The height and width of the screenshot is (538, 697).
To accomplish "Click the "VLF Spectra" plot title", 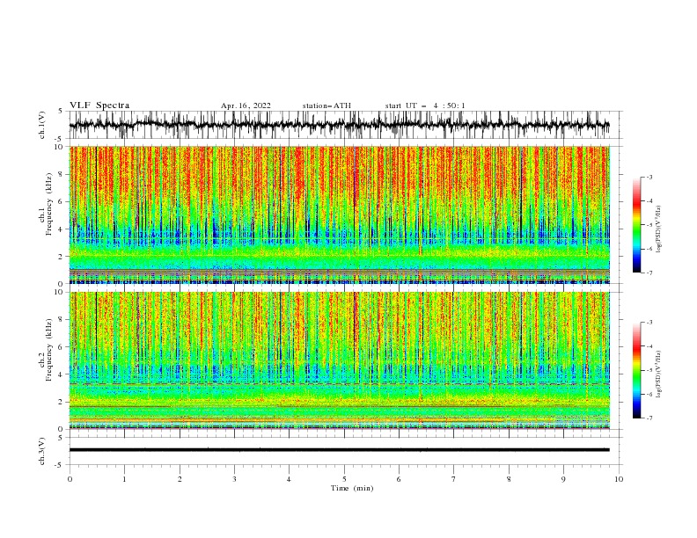I will click(99, 105).
